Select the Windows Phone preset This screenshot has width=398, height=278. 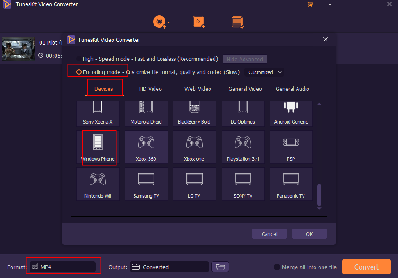point(98,147)
